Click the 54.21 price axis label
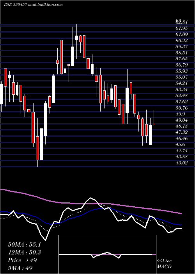This screenshot has height=274, width=195. (182, 83)
